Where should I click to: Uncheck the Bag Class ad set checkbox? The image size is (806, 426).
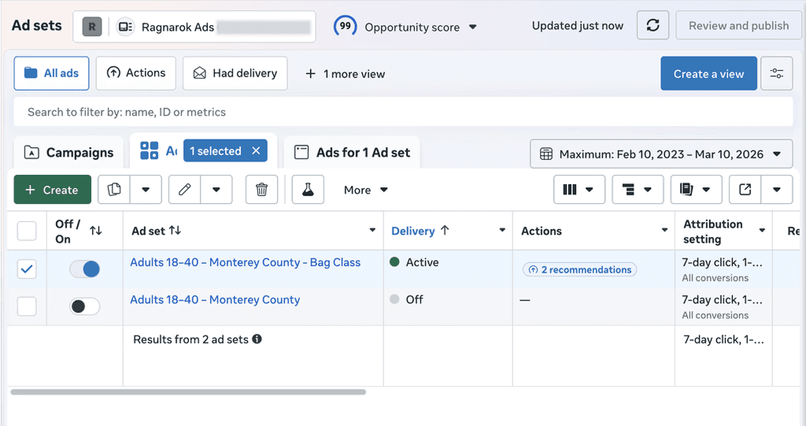[x=27, y=269]
